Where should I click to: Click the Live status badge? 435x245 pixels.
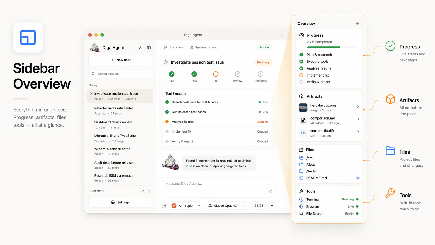click(264, 47)
